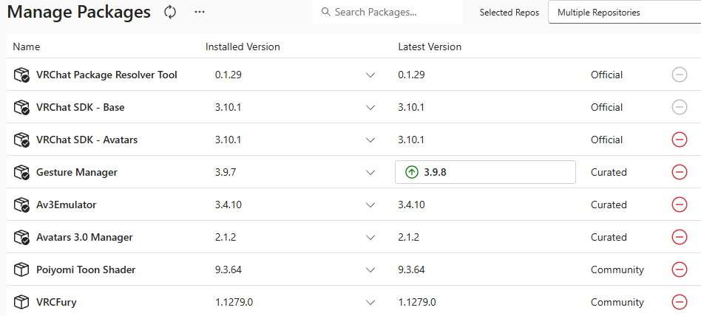
Task: Open version dropdown for Poiyomi Toon Shader
Action: [370, 269]
